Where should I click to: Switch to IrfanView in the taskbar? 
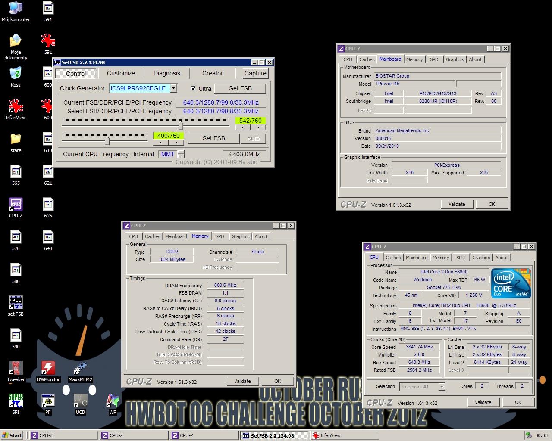pos(345,435)
